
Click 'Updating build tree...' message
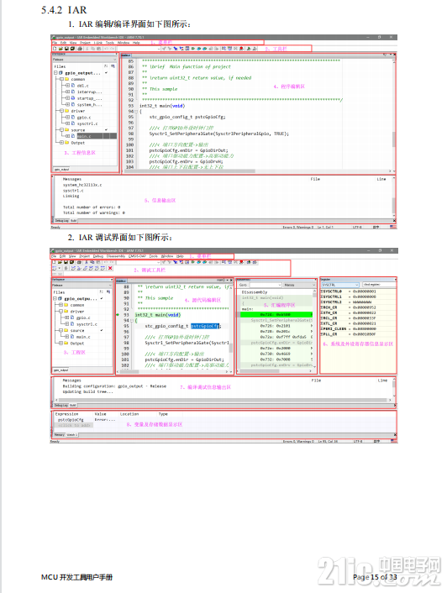(x=87, y=391)
